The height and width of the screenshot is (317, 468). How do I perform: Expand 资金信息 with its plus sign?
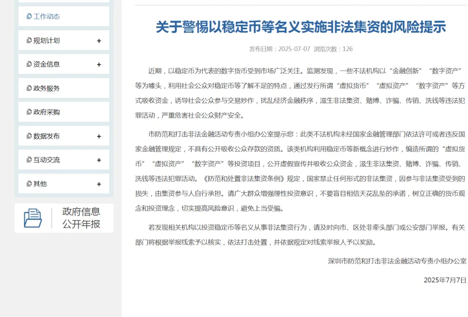click(x=99, y=65)
